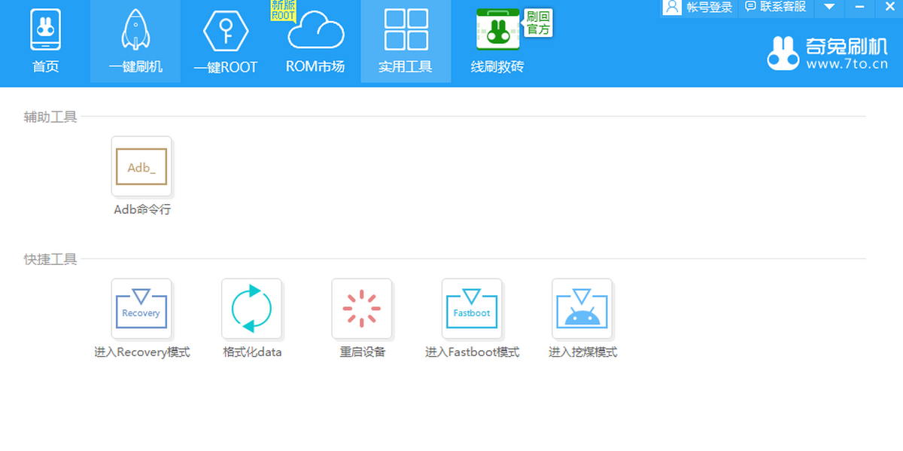Click the 进入挖煤模式 Android icon
The image size is (903, 451).
(x=582, y=309)
